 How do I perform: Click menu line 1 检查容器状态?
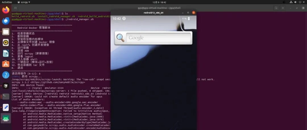(23, 33)
